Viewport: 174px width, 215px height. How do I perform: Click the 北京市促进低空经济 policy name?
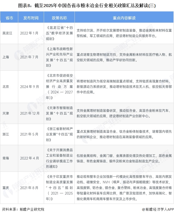pyautogui.click(x=59, y=86)
